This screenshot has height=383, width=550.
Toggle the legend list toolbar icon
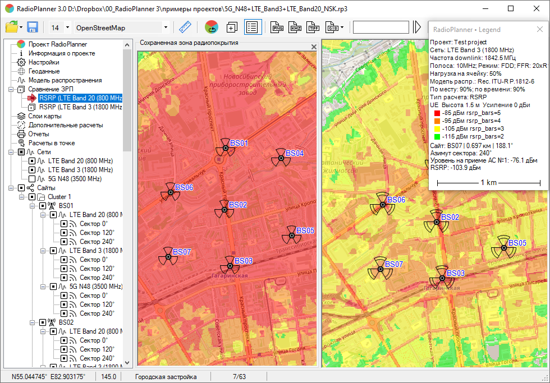252,27
